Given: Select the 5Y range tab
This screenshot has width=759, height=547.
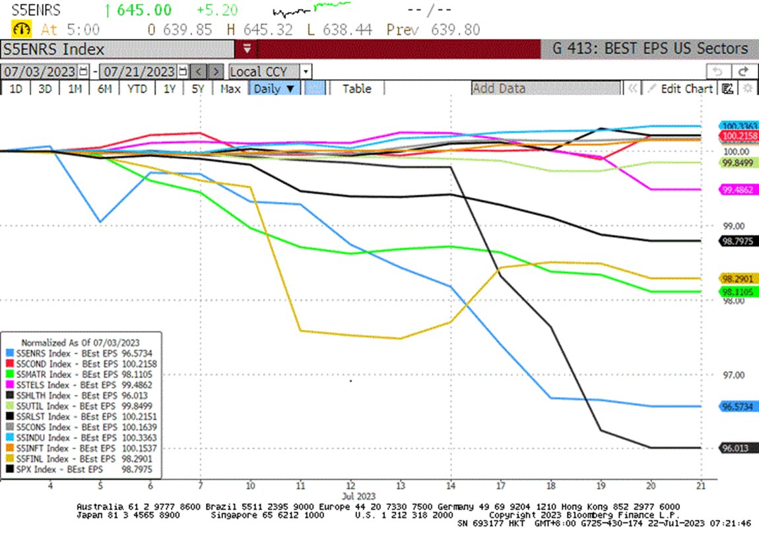Looking at the screenshot, I should tap(198, 88).
